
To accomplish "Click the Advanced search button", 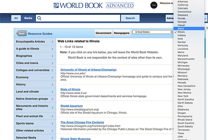I will coord(170,18).
